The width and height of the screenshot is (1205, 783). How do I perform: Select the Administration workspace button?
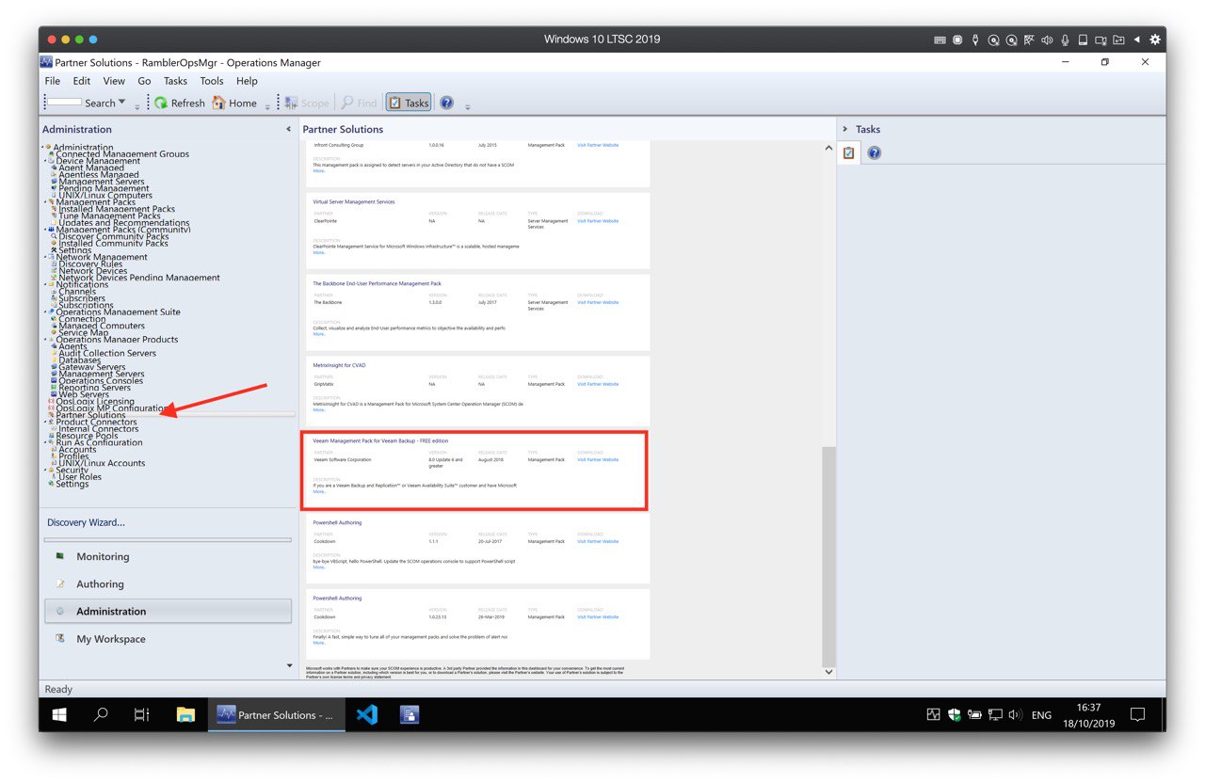point(168,611)
